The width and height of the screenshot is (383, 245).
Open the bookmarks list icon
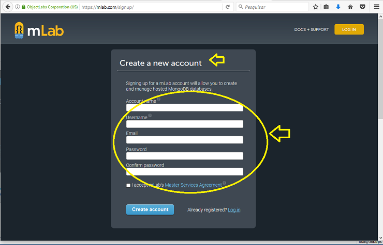click(x=326, y=7)
